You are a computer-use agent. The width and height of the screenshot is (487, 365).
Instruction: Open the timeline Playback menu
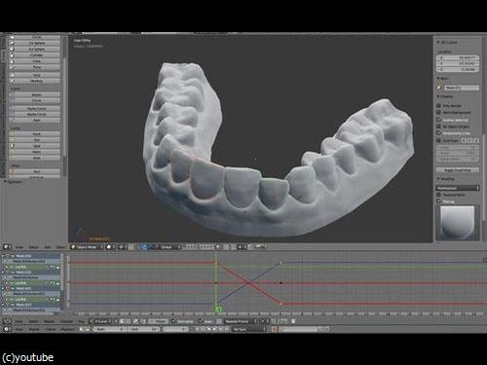tap(67, 329)
